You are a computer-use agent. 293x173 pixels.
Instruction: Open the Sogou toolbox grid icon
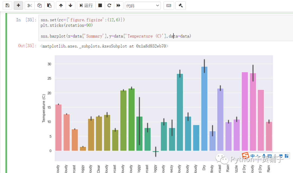[x=286, y=156]
